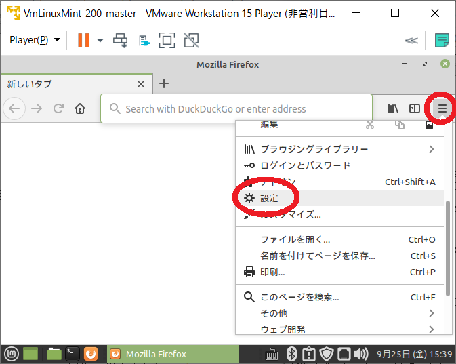456x364 pixels.
Task: Open the Player(P) menu
Action: 35,40
